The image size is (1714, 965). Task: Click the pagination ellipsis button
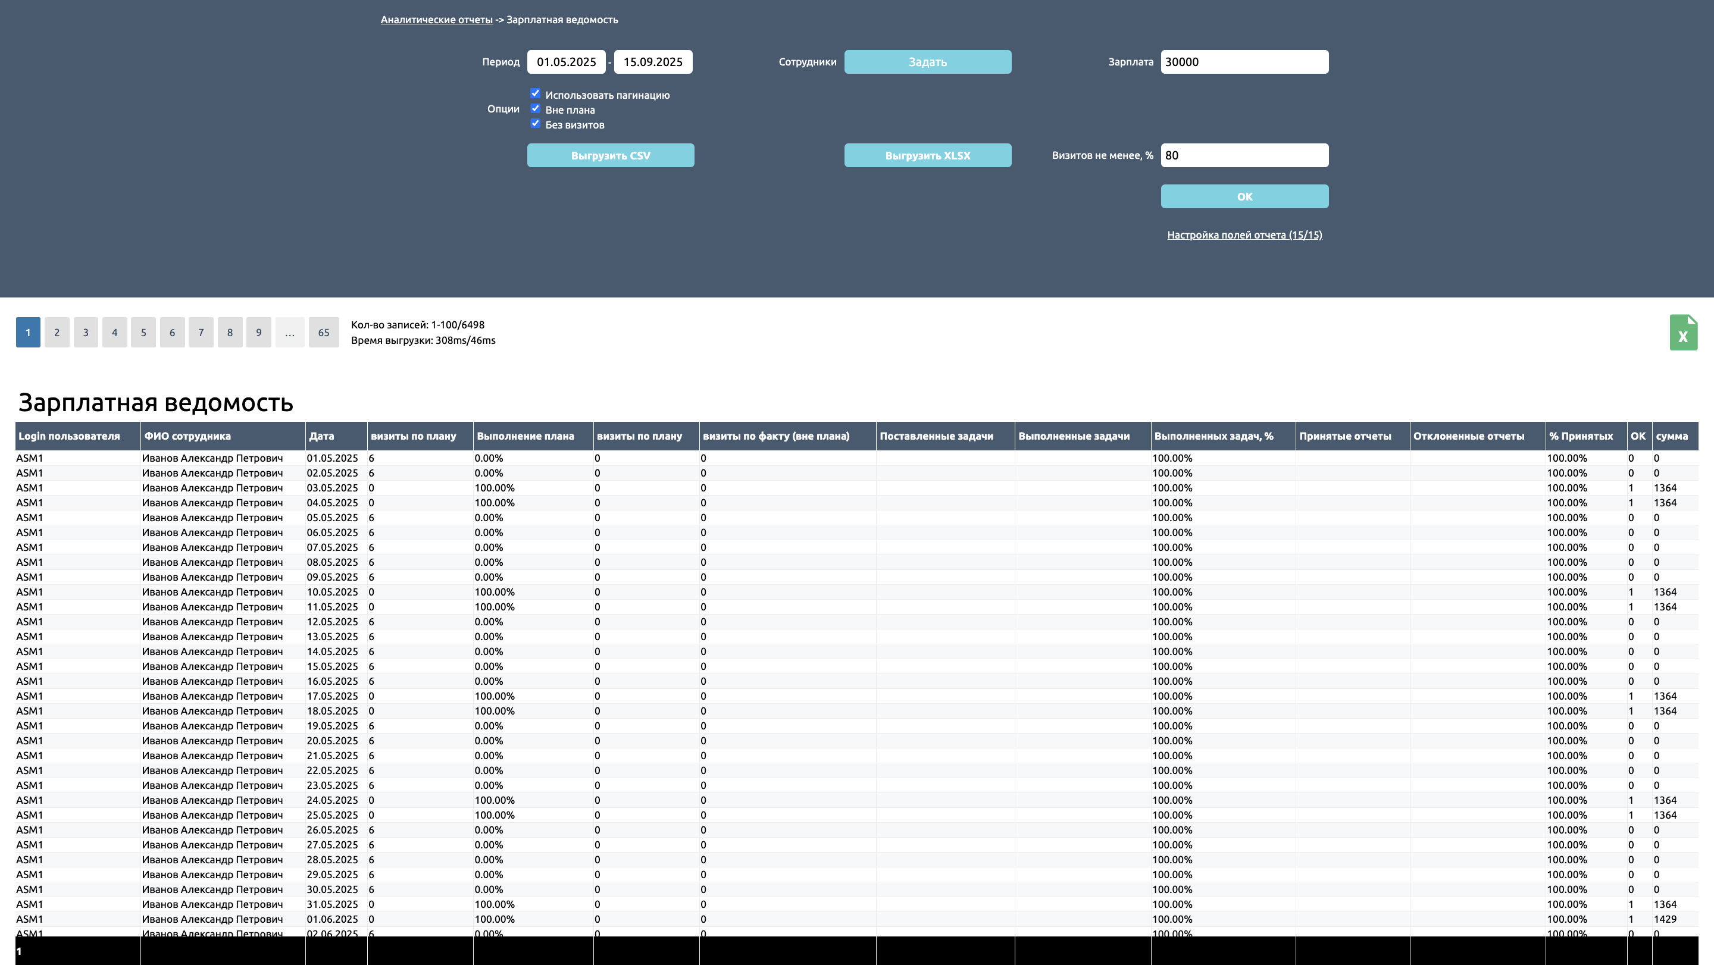pos(289,333)
